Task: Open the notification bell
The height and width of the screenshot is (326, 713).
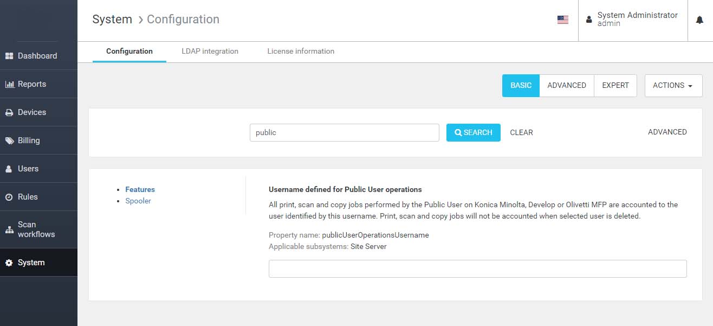Action: pyautogui.click(x=699, y=20)
